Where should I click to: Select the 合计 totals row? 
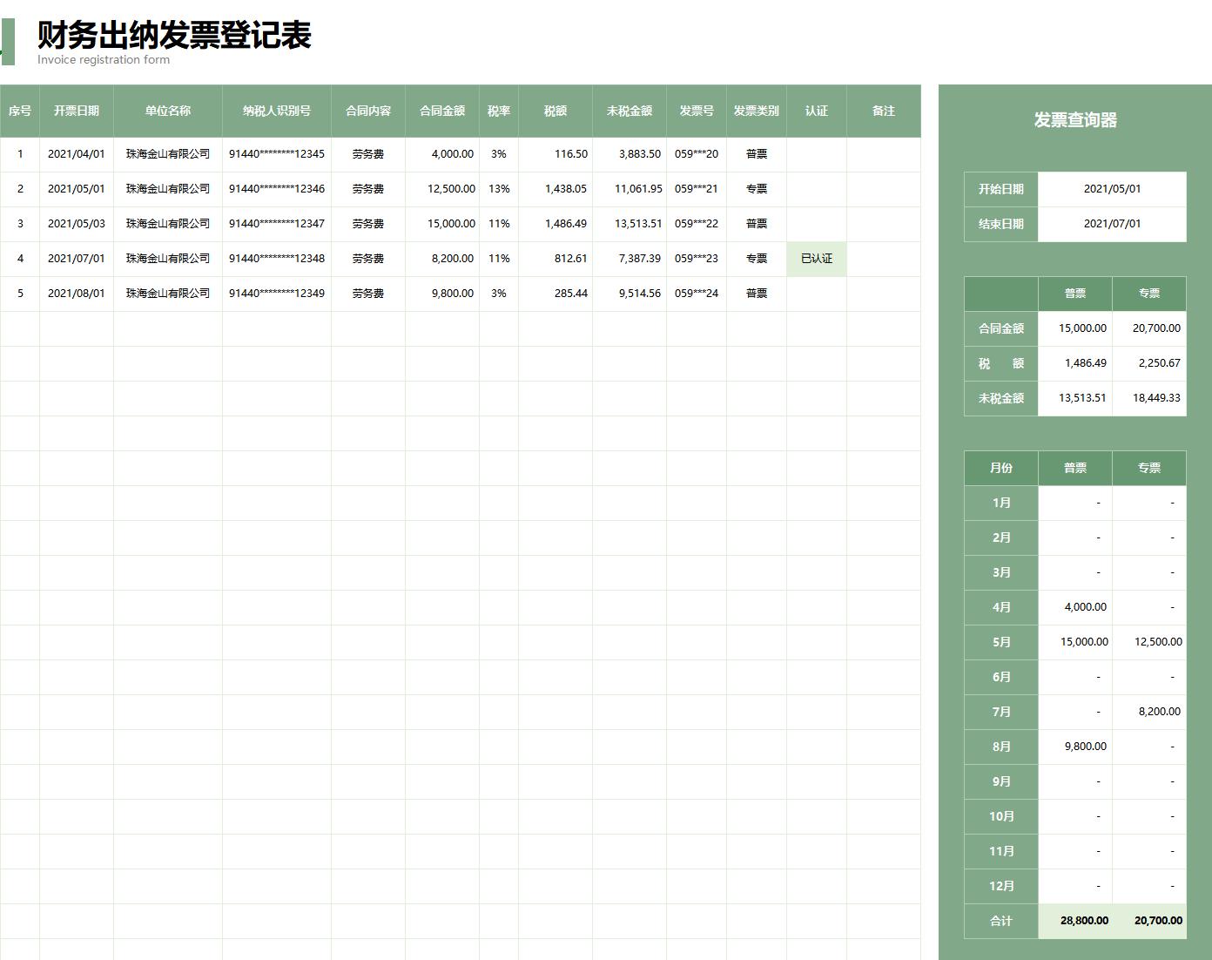[1000, 921]
